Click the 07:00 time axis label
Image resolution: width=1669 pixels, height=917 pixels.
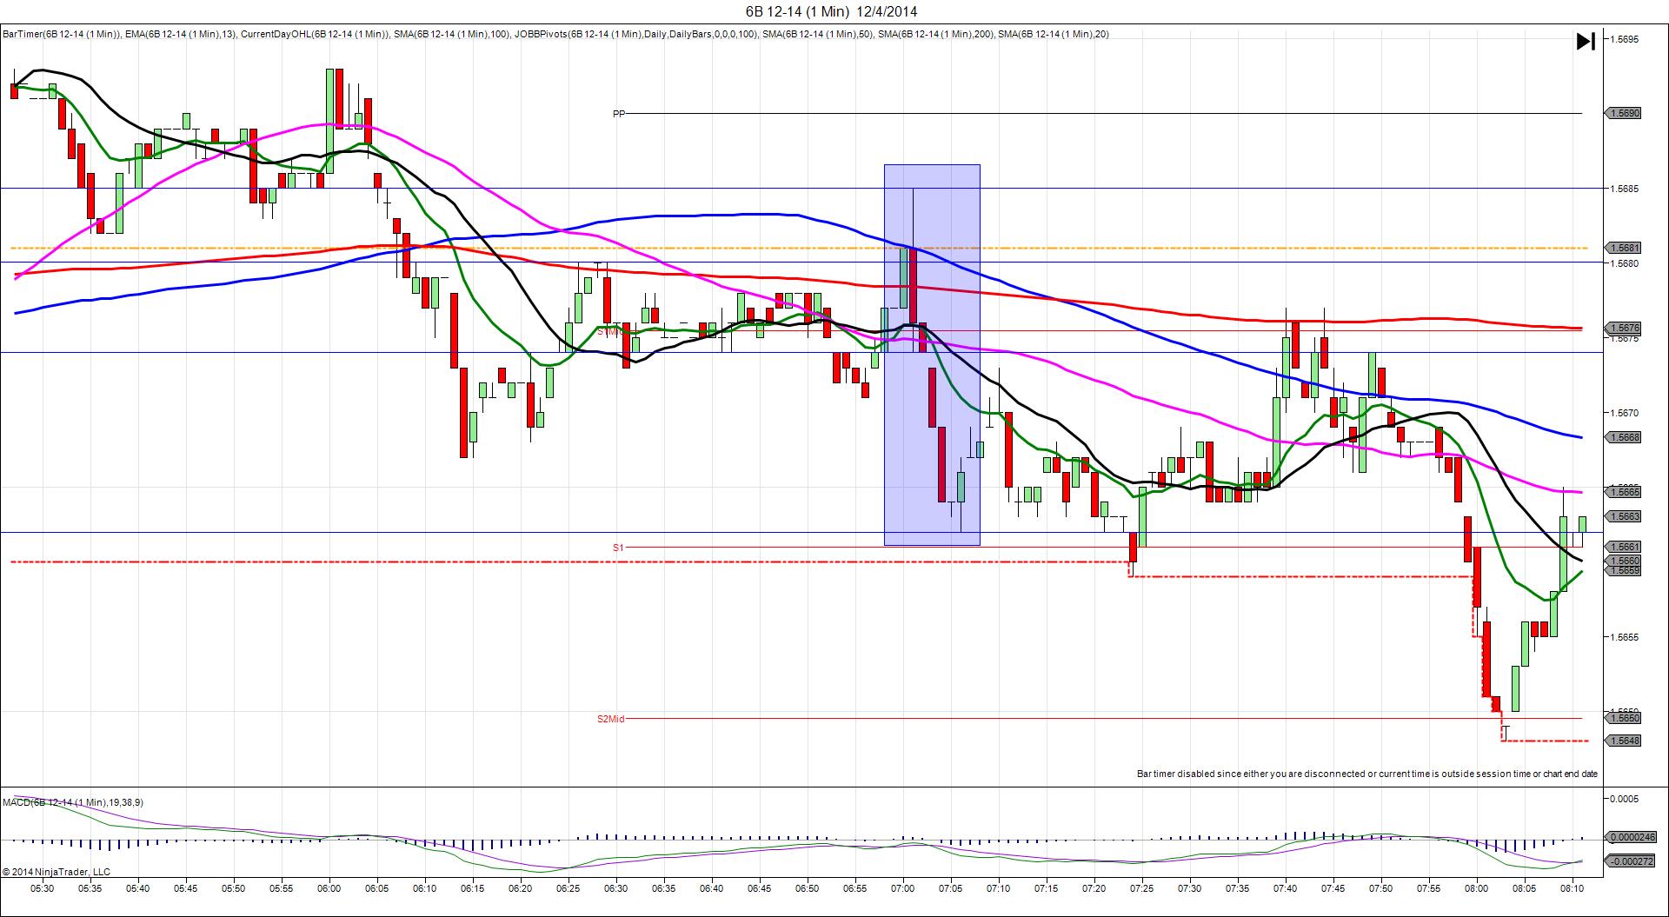[902, 889]
